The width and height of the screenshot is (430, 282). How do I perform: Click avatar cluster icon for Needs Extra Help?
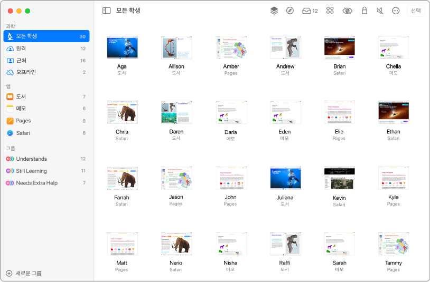point(10,183)
